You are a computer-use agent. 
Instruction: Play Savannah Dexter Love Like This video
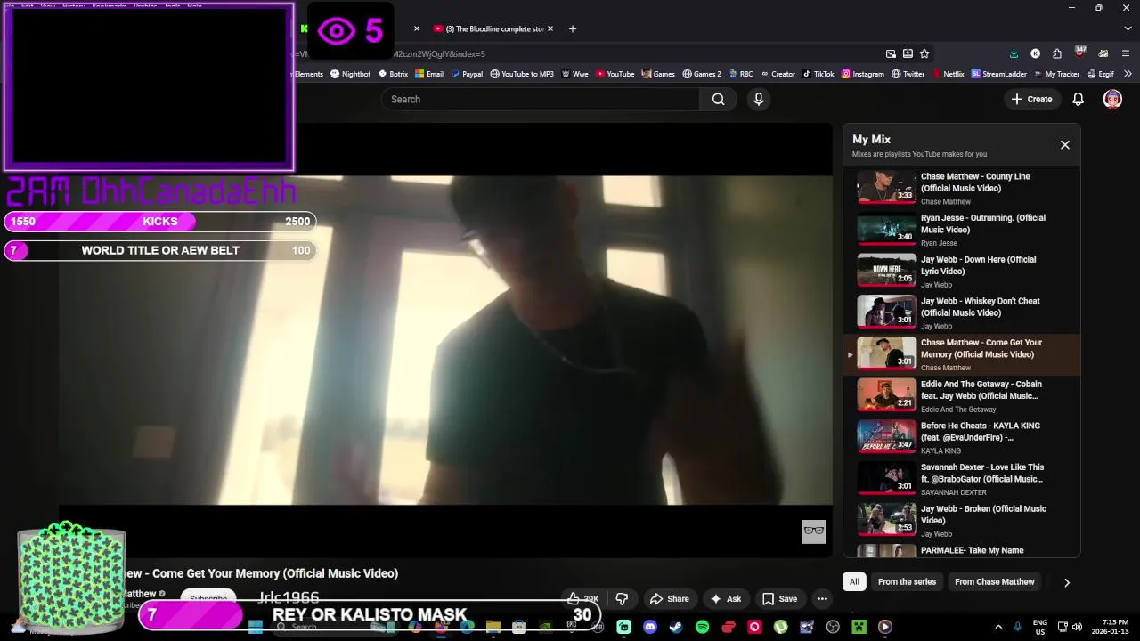(961, 479)
